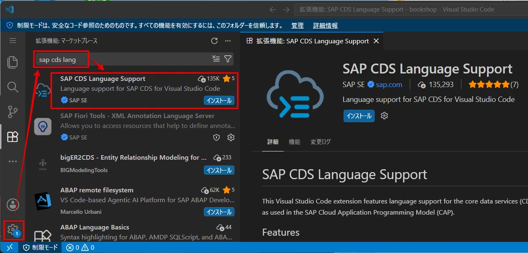Click the restricted mode indicator in status bar

(x=40, y=248)
